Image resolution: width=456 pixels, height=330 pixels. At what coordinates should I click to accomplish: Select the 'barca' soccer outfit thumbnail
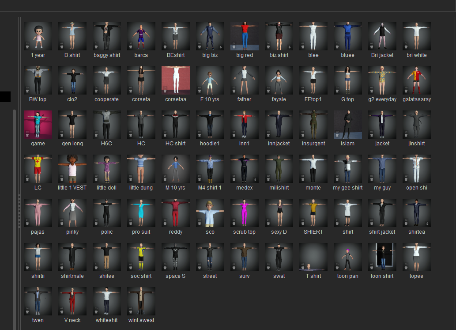[141, 36]
